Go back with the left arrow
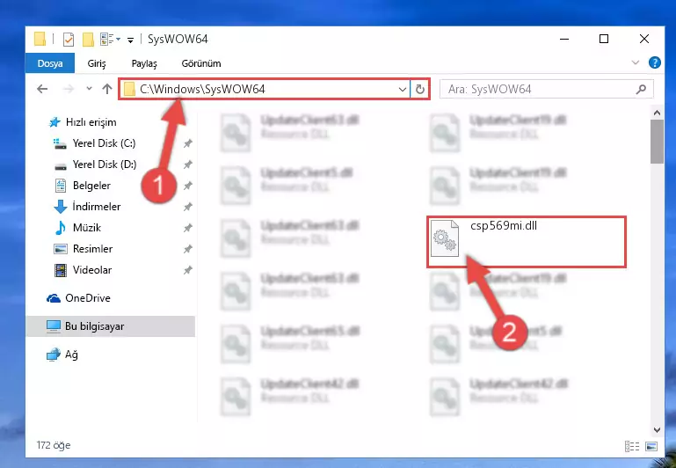The image size is (676, 468). coord(42,89)
